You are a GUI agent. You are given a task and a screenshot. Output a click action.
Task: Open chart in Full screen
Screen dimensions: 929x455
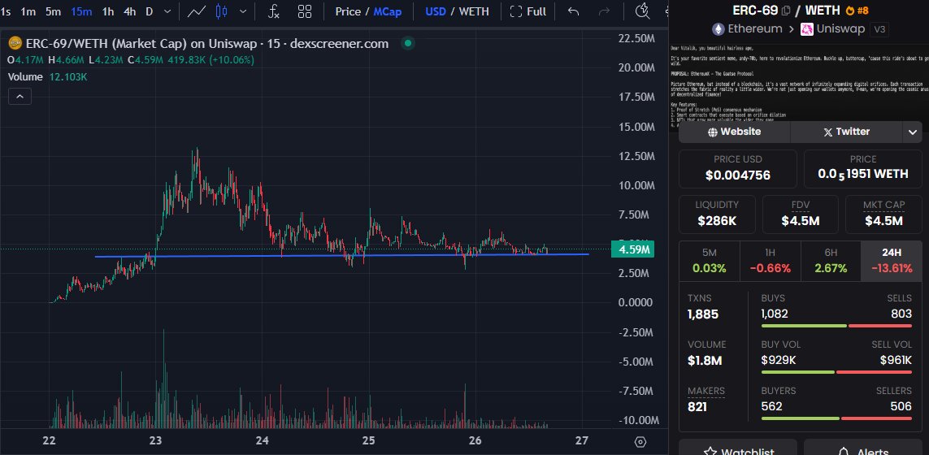pos(527,11)
